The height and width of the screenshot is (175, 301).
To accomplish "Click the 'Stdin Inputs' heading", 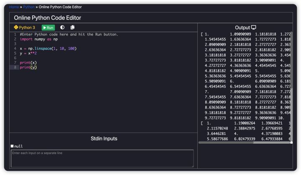I will 104,139.
